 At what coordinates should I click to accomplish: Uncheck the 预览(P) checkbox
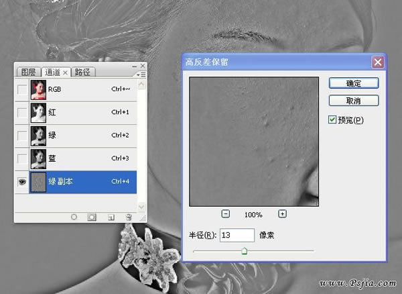[x=332, y=119]
